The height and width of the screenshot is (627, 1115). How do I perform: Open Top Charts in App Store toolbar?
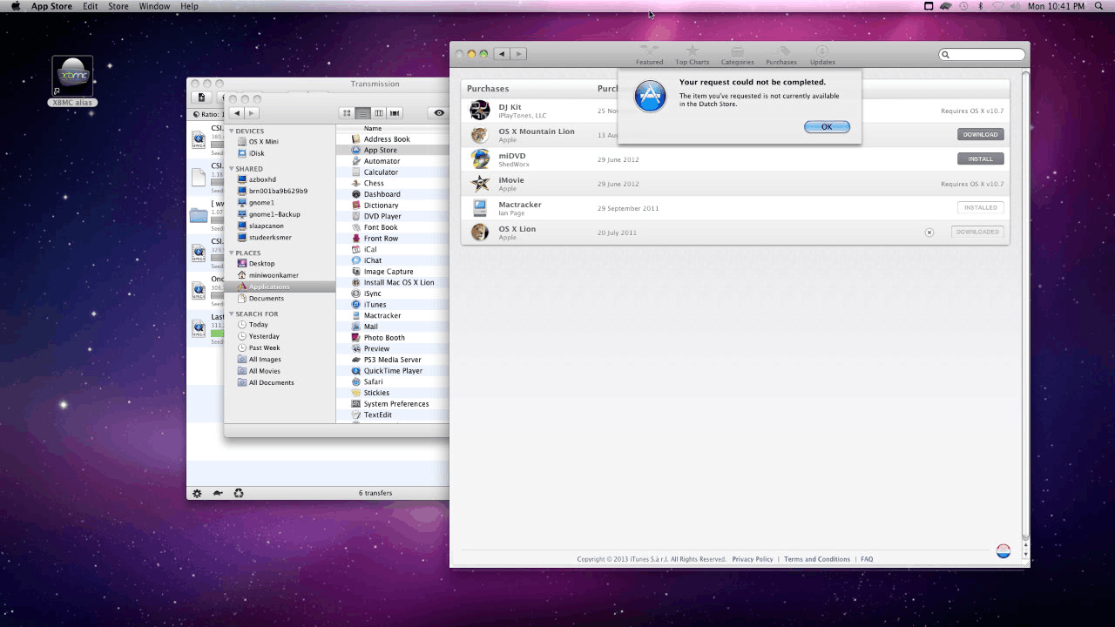693,56
